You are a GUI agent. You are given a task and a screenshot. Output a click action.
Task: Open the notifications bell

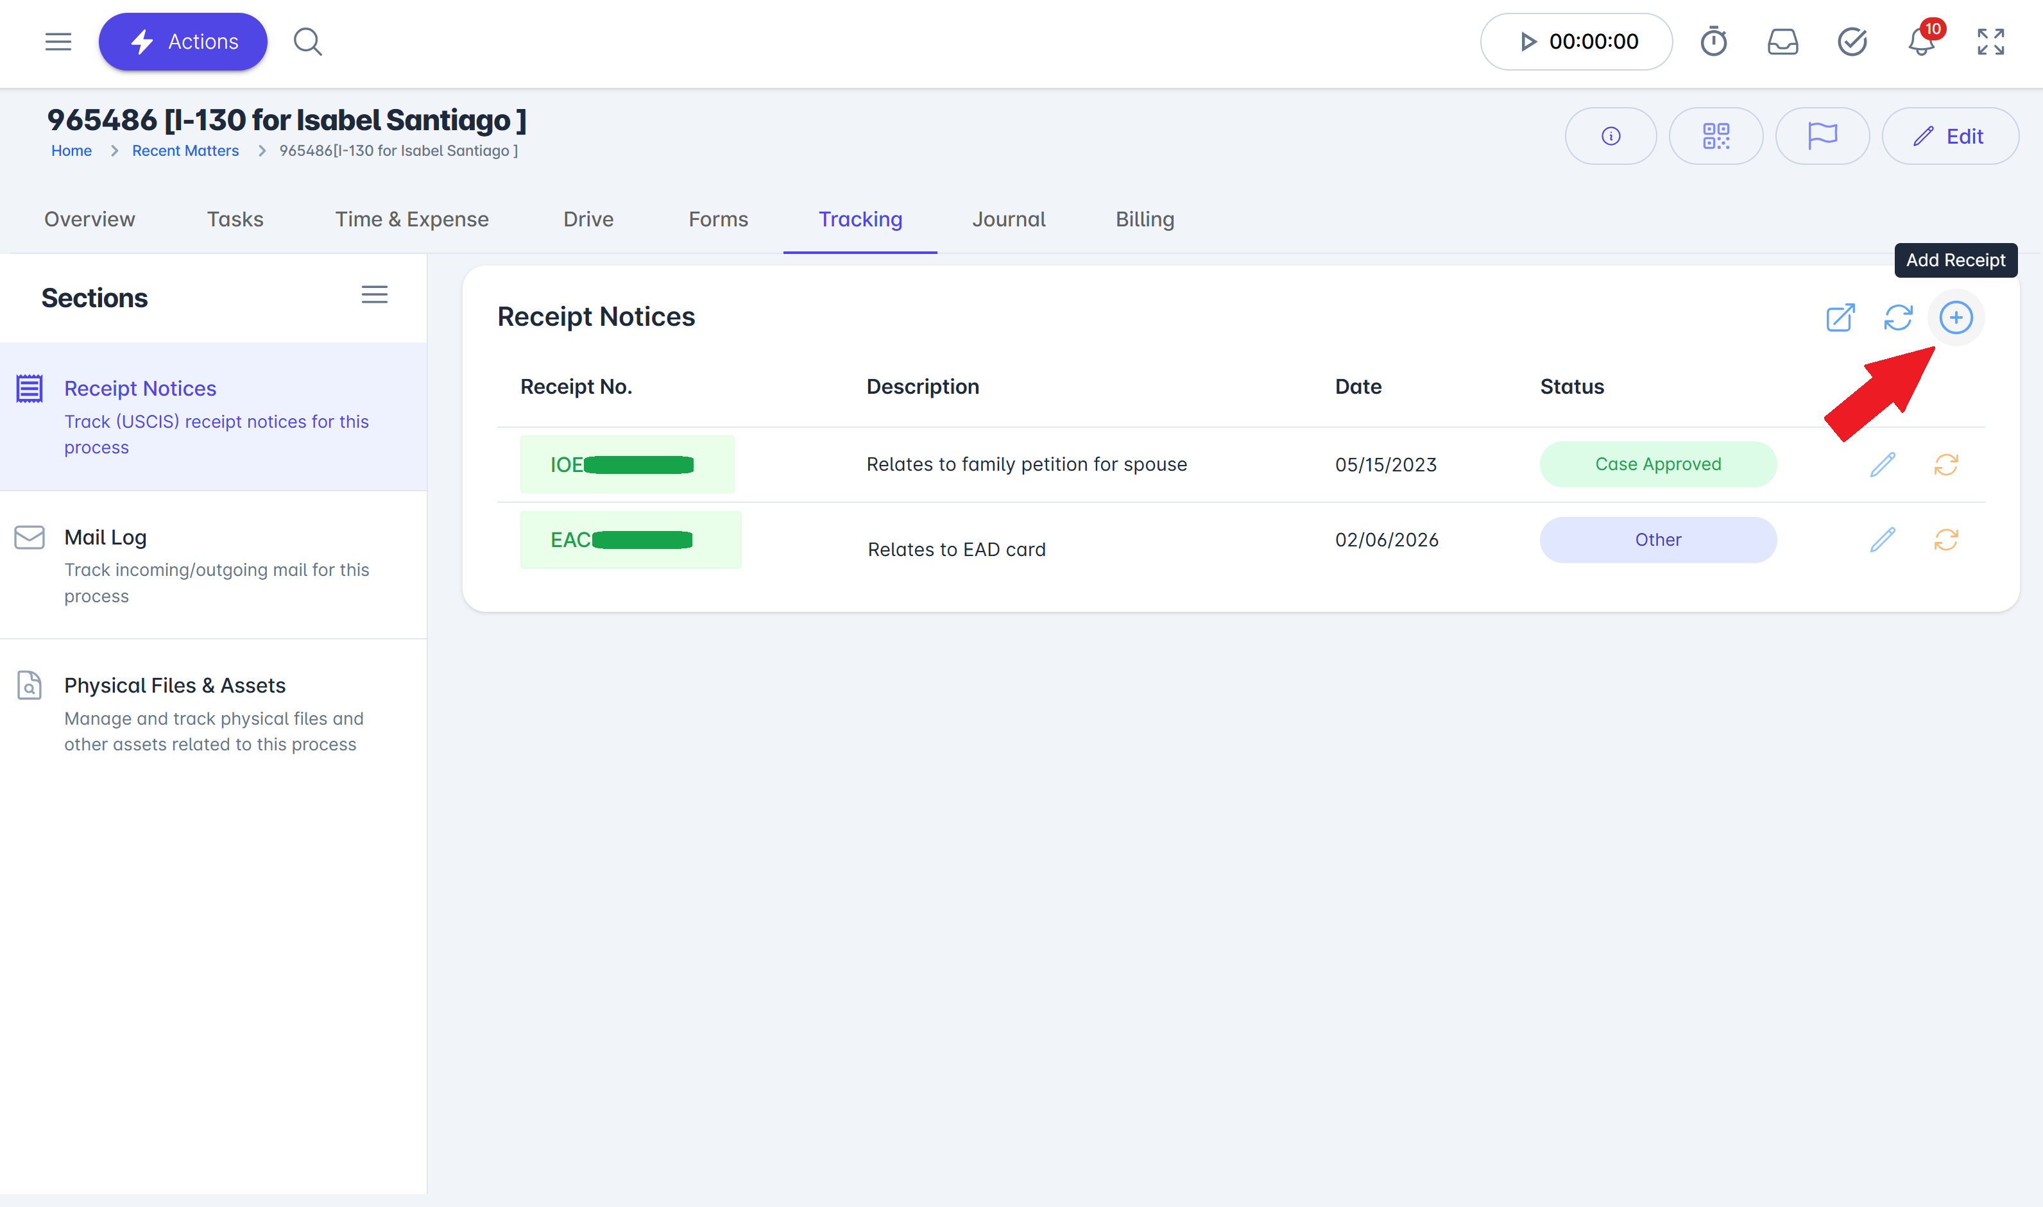coord(1921,42)
